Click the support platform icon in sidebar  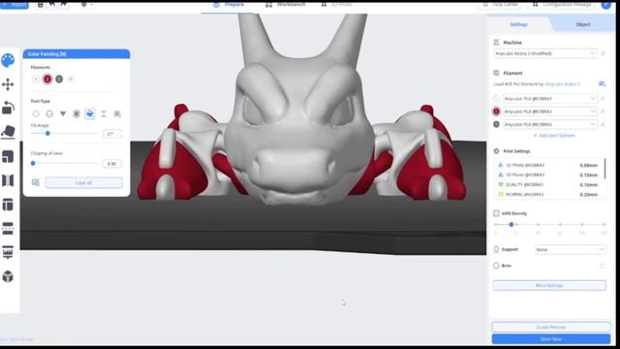[x=8, y=252]
